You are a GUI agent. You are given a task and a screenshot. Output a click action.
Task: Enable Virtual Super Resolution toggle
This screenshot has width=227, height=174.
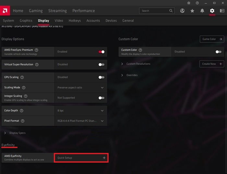(x=102, y=64)
